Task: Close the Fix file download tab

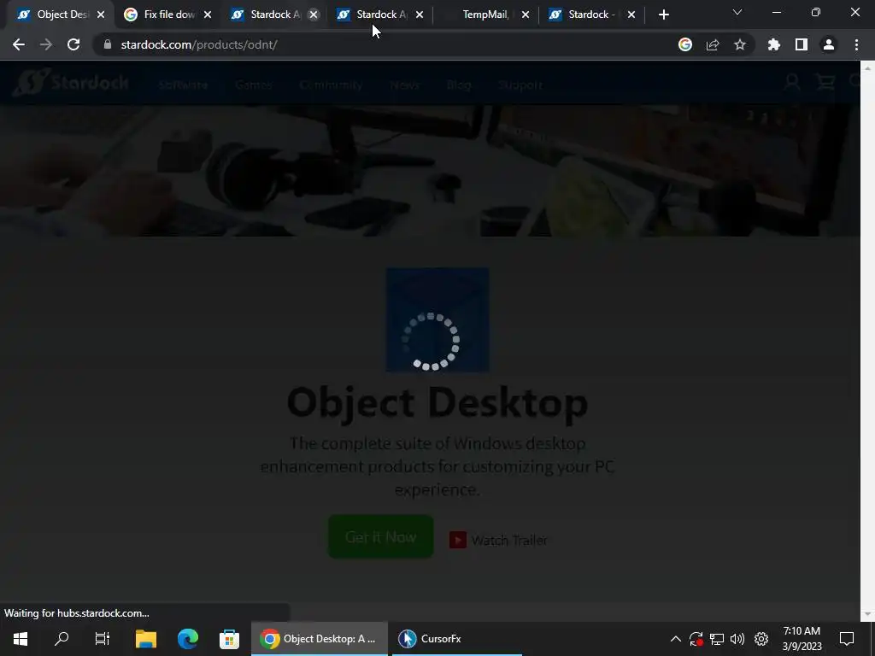Action: coord(208,15)
